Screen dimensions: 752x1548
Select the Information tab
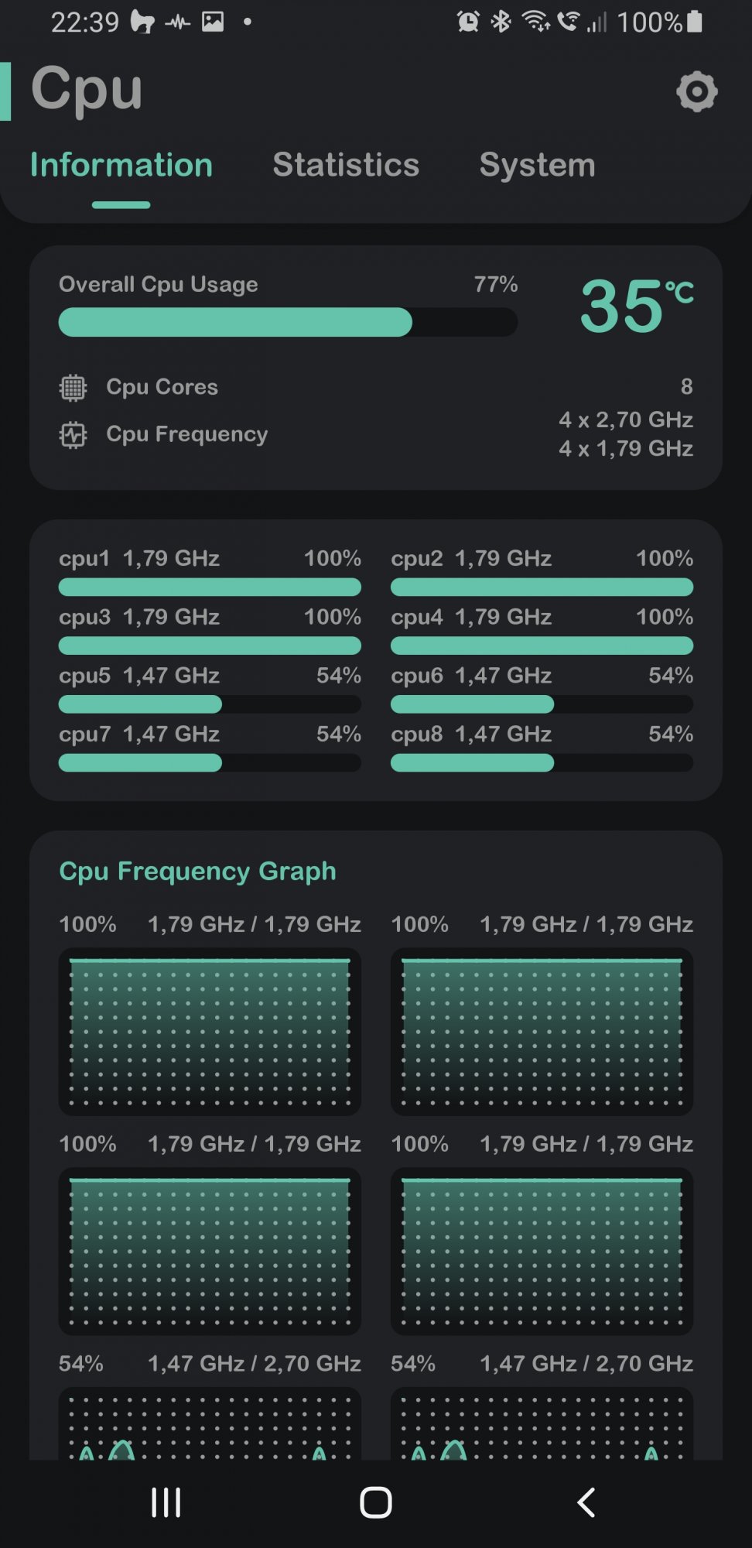coord(121,165)
